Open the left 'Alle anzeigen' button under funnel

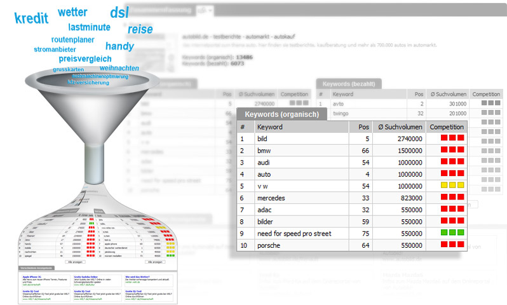[75, 262]
